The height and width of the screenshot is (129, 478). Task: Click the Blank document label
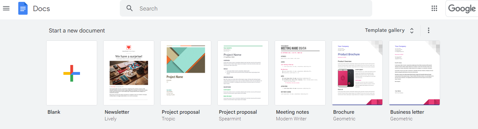coord(54,112)
